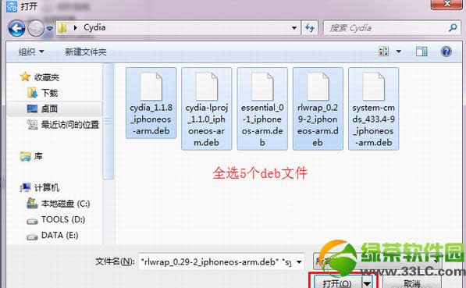Open the recent locations dropdown arrow
This screenshot has width=466, height=288.
pos(50,29)
